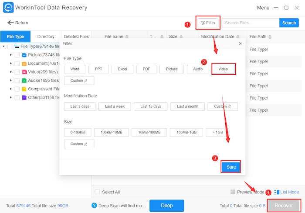The image size is (305, 213).
Task: Tick the Picture category checkbox
Action: point(17,55)
